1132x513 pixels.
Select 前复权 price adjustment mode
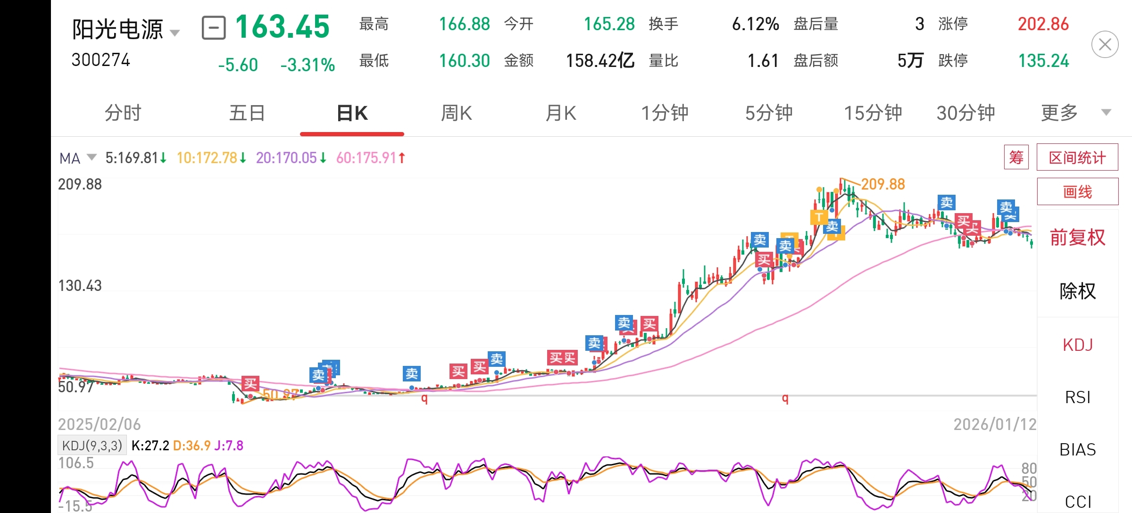(1077, 237)
